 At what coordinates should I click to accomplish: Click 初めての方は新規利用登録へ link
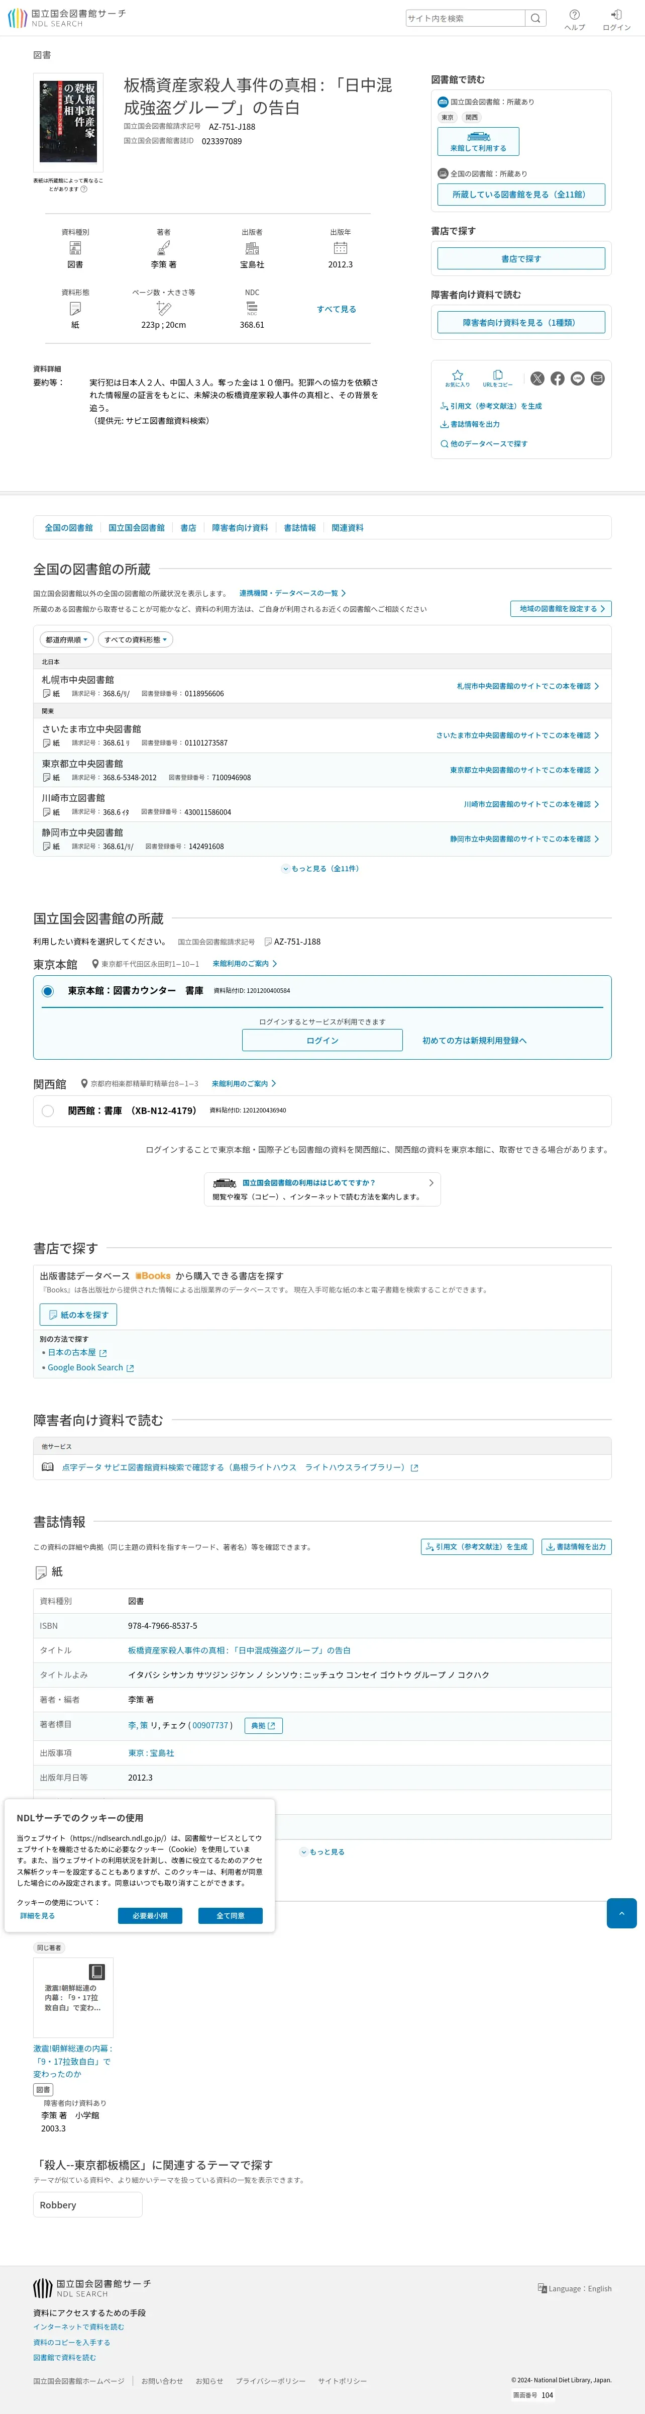click(x=475, y=1040)
